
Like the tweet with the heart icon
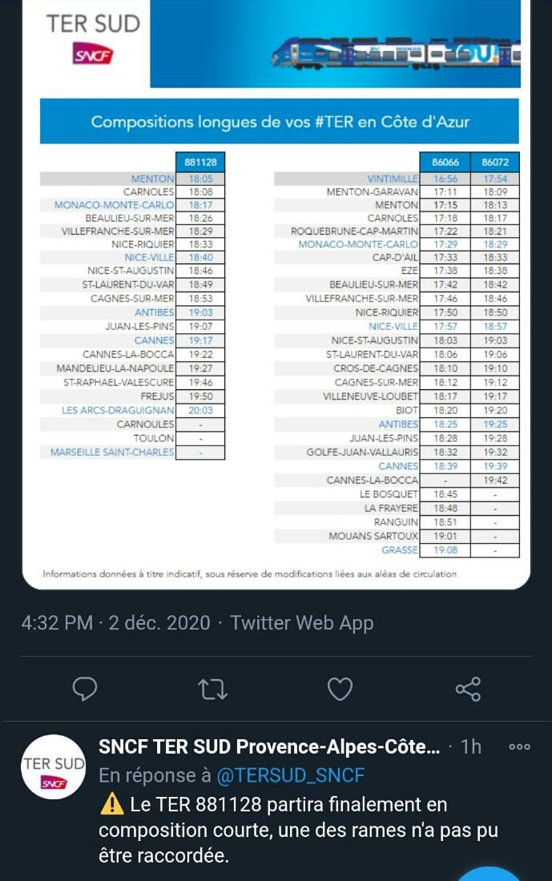[x=340, y=689]
